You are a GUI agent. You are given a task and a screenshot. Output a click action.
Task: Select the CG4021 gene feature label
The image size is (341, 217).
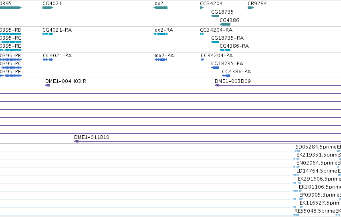pos(52,4)
